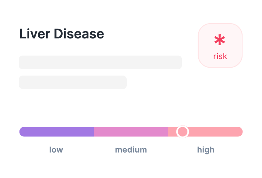262x178 pixels.
Task: Click the salmon high-risk segment past the knob
Action: pyautogui.click(x=216, y=132)
